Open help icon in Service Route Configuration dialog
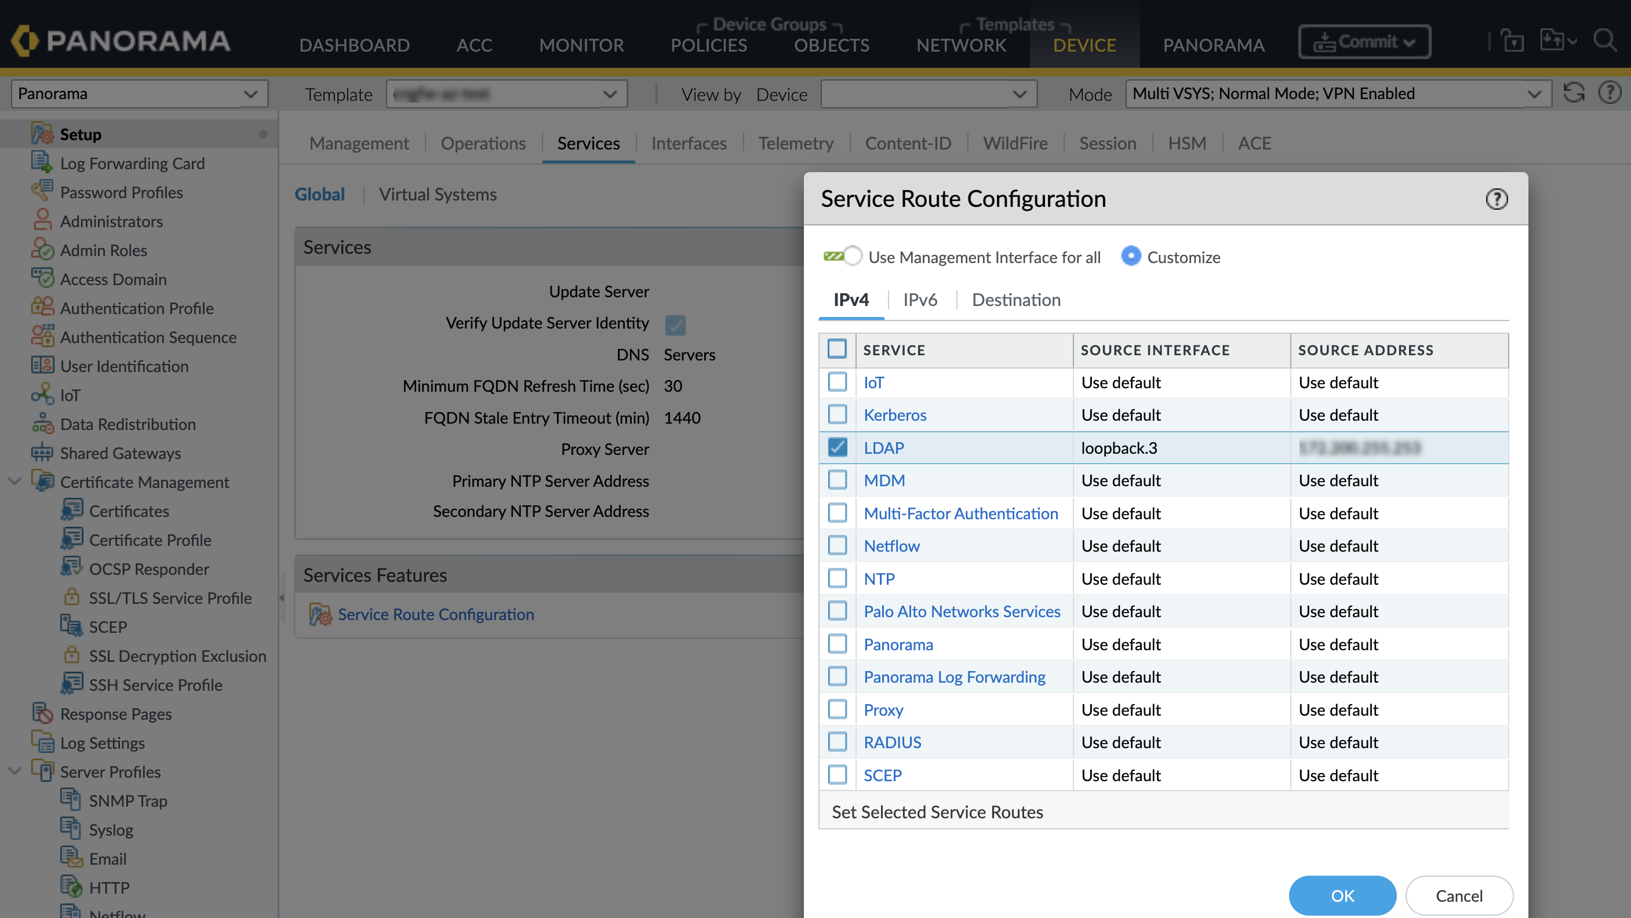The width and height of the screenshot is (1631, 918). coord(1496,199)
